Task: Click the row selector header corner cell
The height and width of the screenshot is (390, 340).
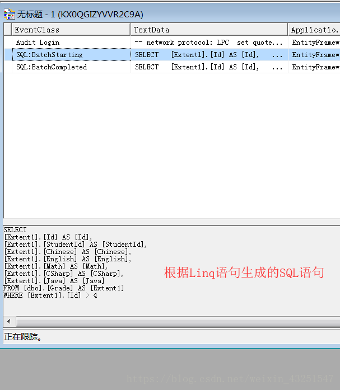Action: point(8,30)
